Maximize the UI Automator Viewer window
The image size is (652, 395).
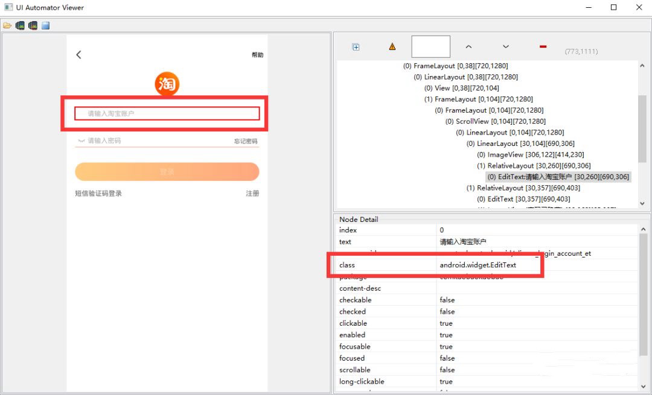pyautogui.click(x=613, y=7)
